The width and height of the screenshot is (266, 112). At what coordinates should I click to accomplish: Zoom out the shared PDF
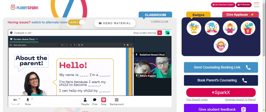pos(67,45)
